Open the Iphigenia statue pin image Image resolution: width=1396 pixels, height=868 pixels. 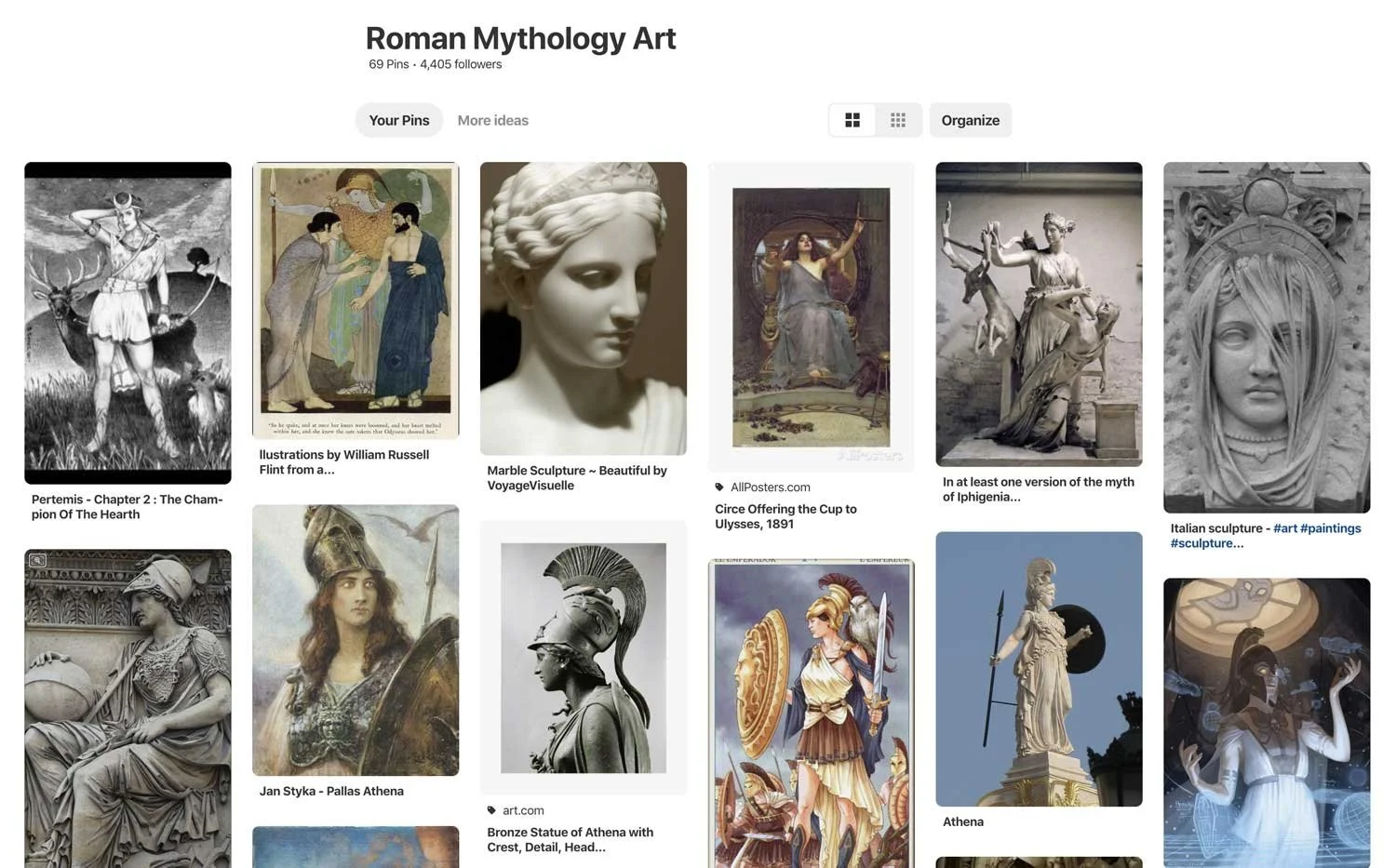coord(1039,314)
